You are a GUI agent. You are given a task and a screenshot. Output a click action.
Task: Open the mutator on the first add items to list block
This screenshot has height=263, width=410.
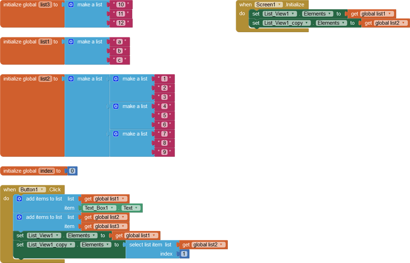coord(19,199)
